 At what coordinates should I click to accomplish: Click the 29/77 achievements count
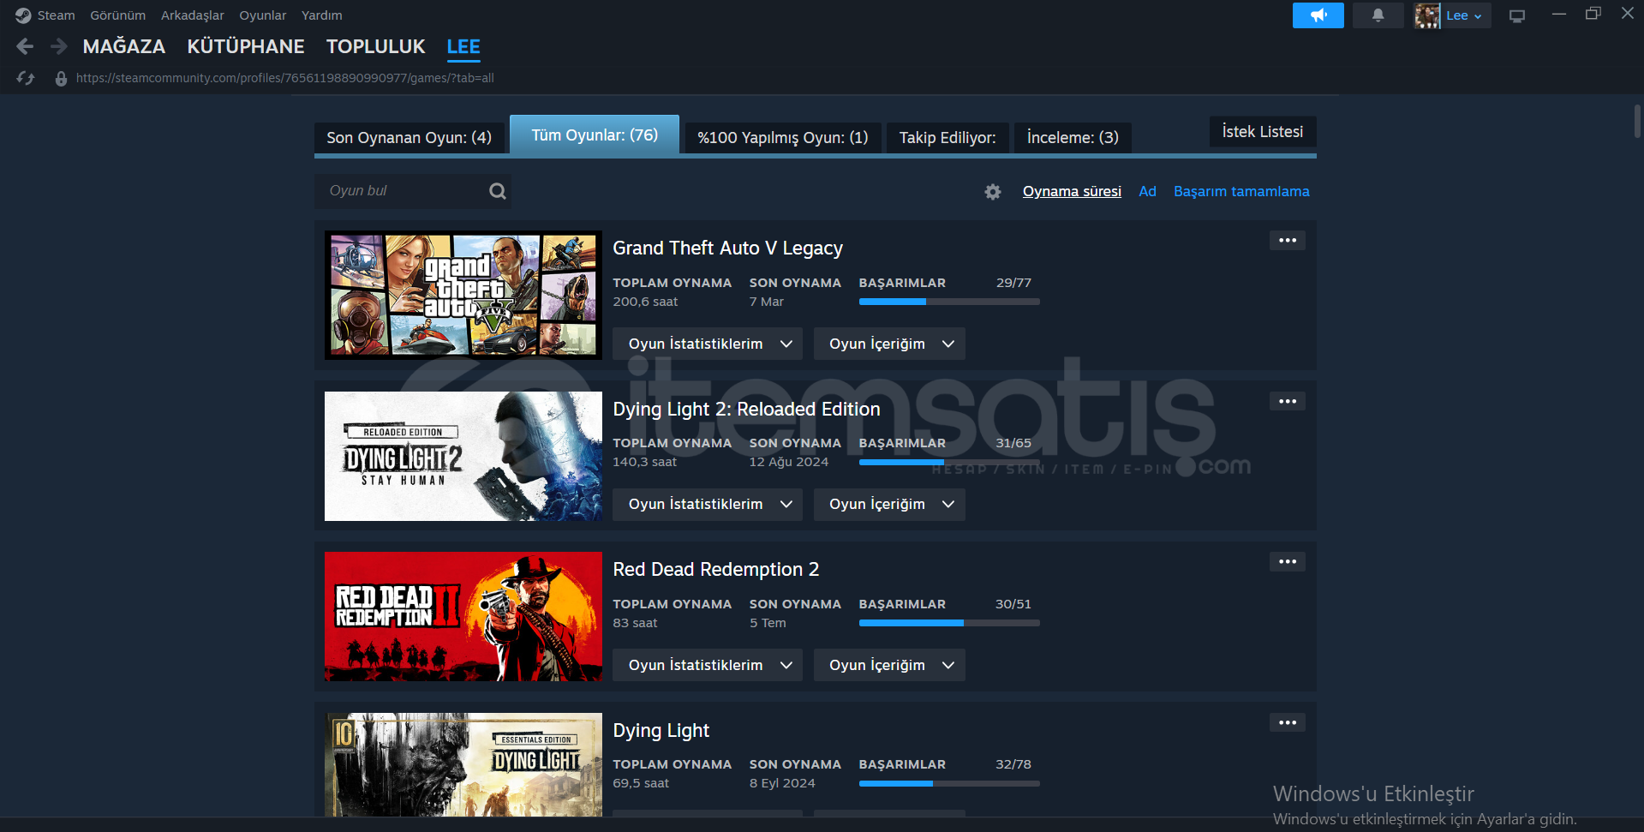[1013, 283]
